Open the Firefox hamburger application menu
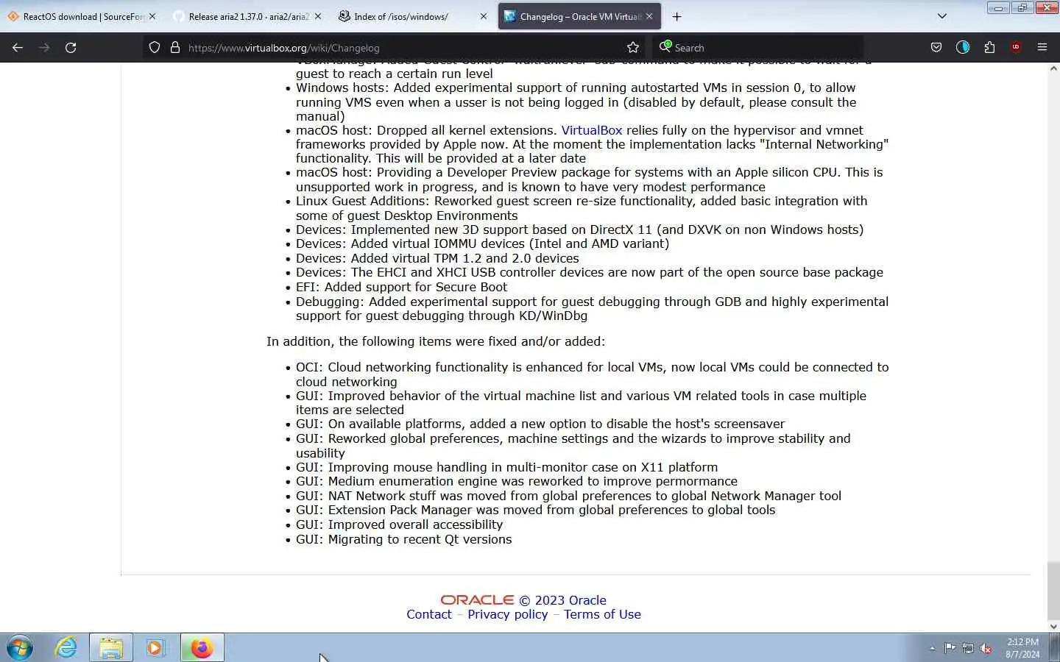This screenshot has width=1060, height=662. coord(1042,47)
